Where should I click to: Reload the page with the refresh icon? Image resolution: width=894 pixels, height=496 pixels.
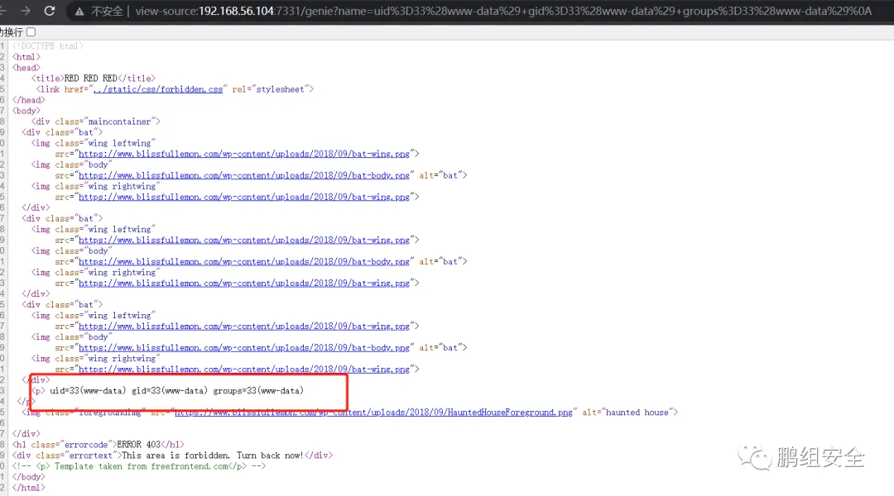pyautogui.click(x=50, y=11)
